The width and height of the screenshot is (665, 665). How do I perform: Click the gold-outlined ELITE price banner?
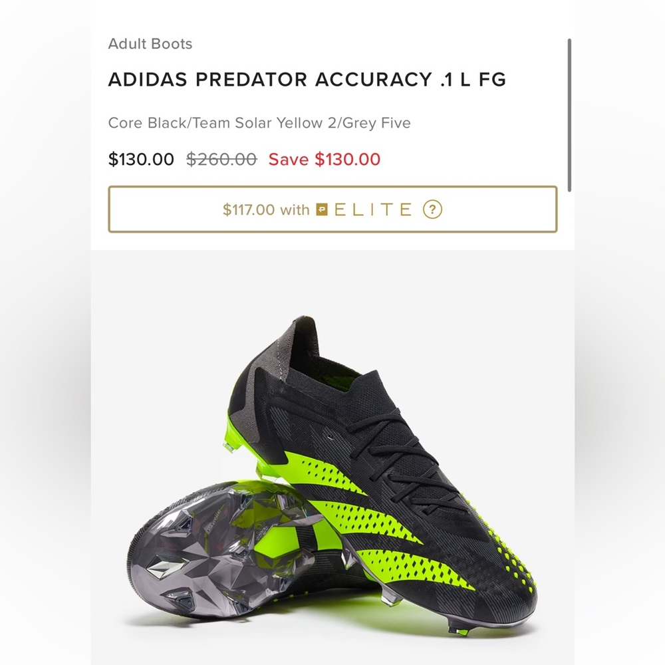[x=332, y=209]
